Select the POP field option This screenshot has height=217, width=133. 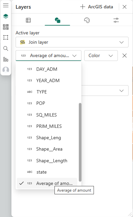[x=47, y=103]
